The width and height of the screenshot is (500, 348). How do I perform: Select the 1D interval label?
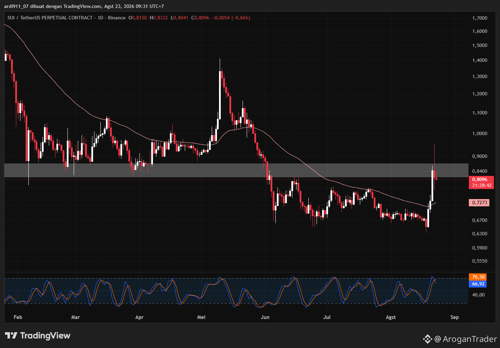(x=100, y=18)
